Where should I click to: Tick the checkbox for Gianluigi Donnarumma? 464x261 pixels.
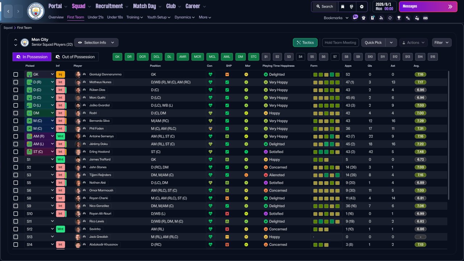(x=16, y=74)
